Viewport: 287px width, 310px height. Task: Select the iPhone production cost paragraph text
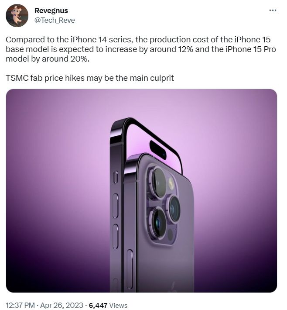141,49
